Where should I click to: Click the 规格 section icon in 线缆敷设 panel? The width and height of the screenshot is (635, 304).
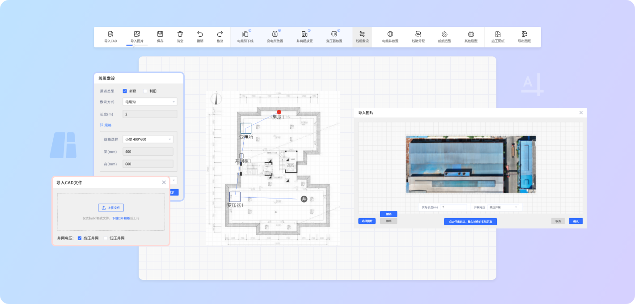tap(102, 125)
